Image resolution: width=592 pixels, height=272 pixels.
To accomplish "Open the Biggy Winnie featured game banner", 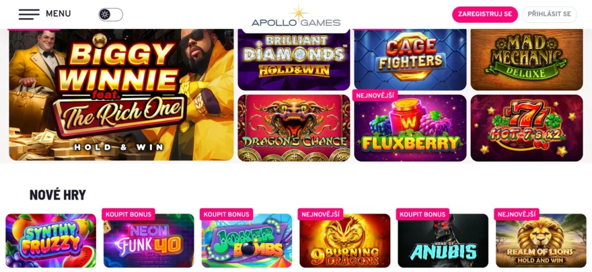I will (121, 95).
